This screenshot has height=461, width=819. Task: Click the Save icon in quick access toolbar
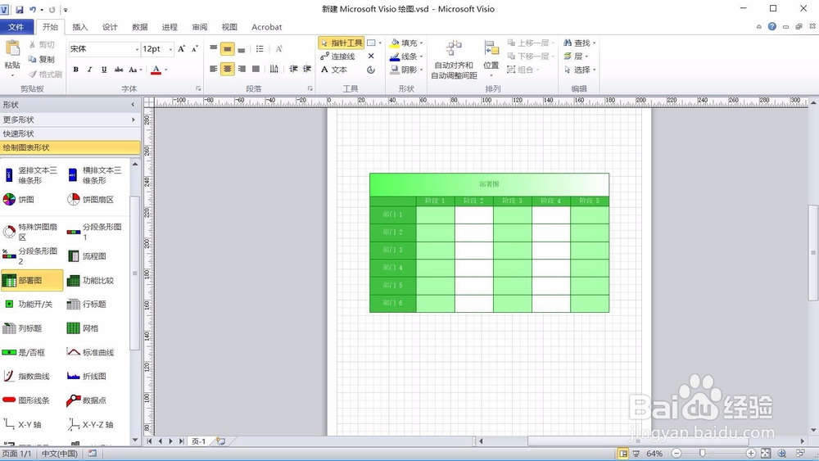coord(20,9)
